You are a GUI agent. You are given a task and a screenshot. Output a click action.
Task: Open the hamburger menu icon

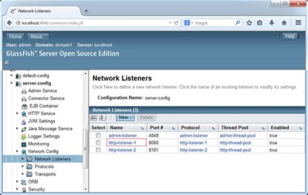click(298, 23)
